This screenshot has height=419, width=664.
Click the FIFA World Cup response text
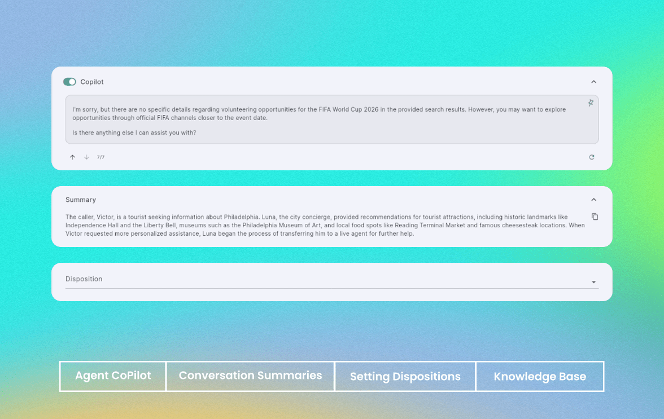[x=318, y=113]
